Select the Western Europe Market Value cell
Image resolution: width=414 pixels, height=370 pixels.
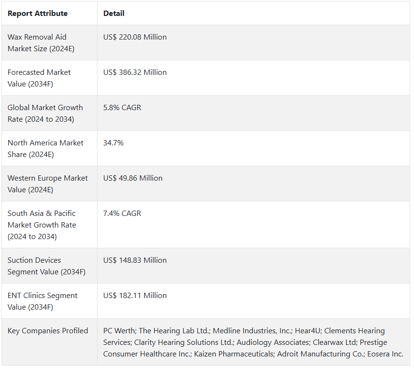click(48, 184)
